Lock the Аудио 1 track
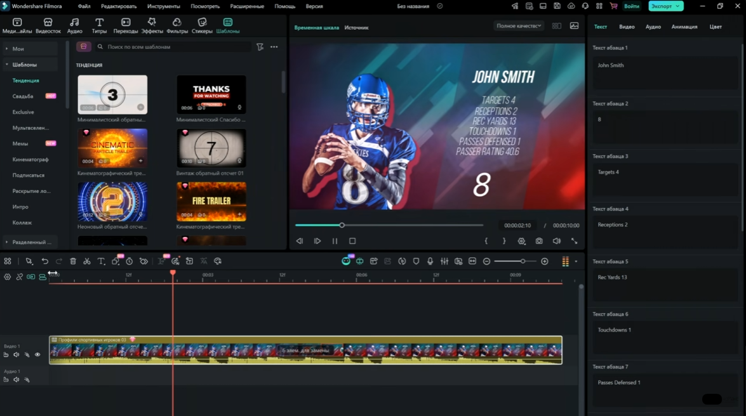The image size is (746, 416). (x=6, y=379)
